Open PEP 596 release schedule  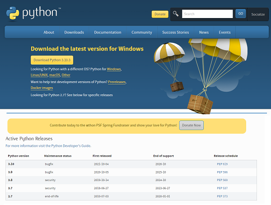click(222, 172)
